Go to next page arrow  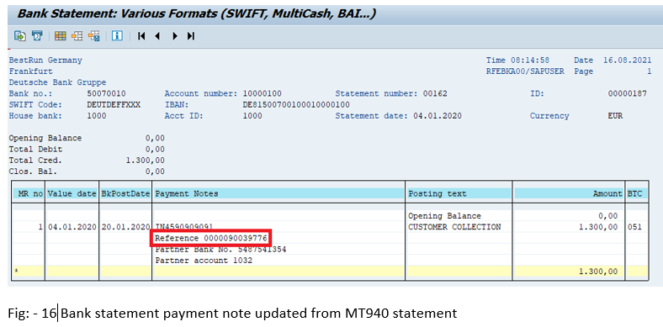pyautogui.click(x=175, y=36)
